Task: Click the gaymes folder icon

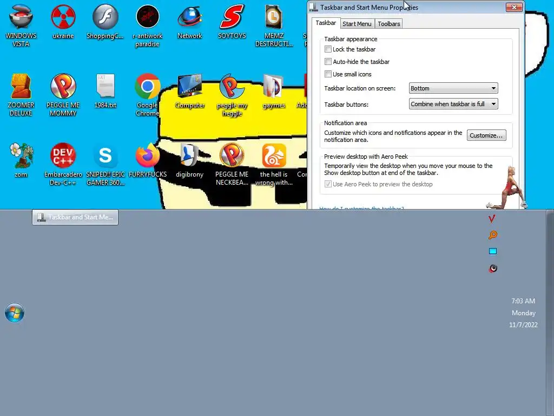Action: (x=274, y=91)
